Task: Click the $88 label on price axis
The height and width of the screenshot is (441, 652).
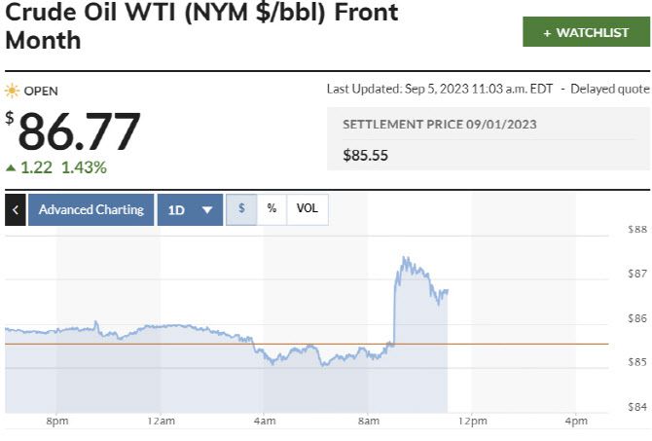Action: pos(637,230)
